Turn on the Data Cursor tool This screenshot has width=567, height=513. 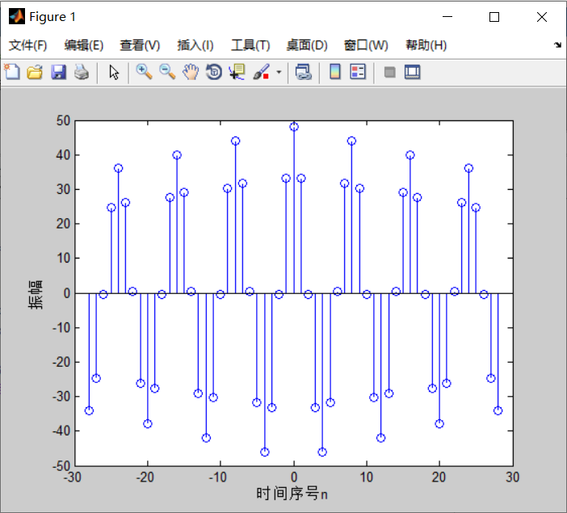(237, 72)
